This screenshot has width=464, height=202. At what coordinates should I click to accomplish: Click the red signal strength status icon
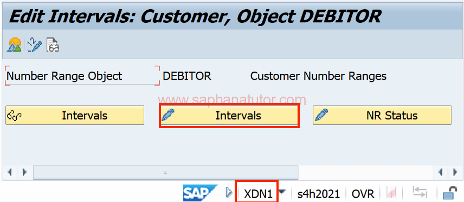391,193
